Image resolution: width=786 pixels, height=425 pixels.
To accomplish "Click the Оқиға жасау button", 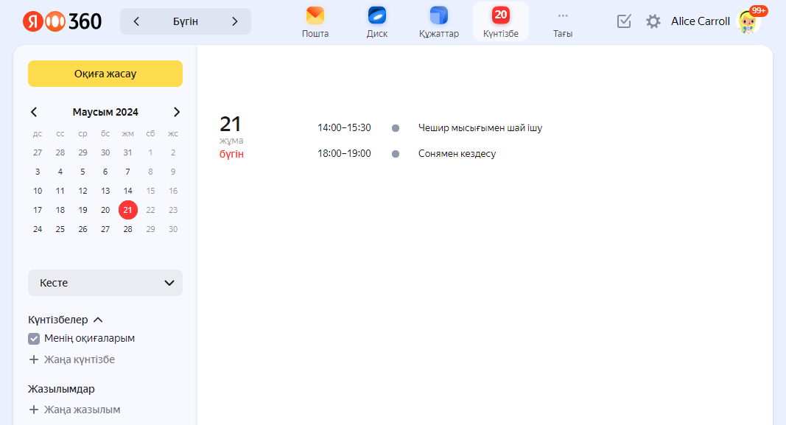I will coord(105,74).
